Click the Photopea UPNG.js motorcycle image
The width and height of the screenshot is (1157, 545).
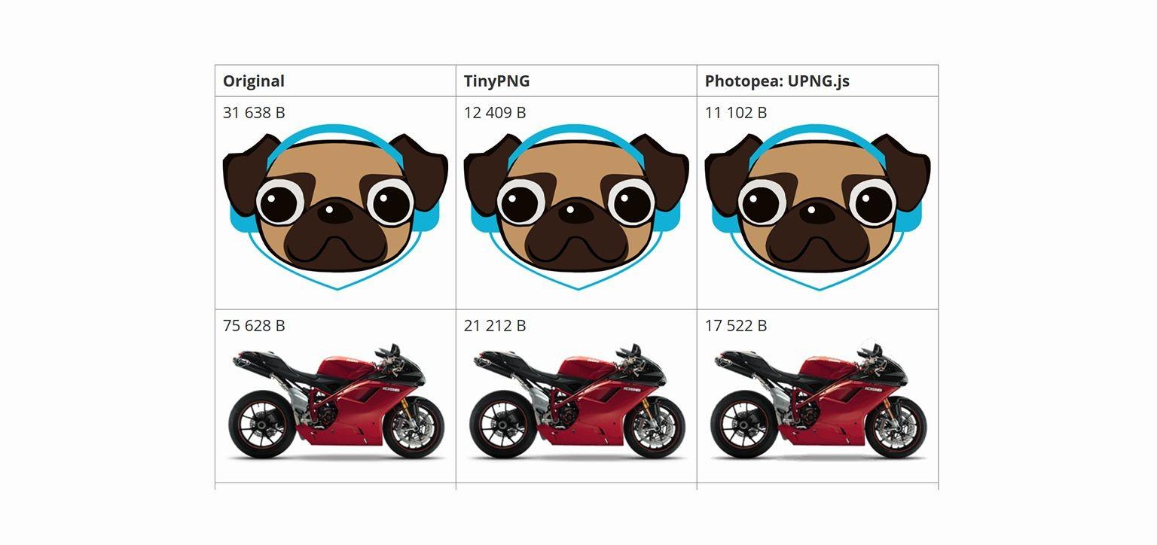click(819, 401)
